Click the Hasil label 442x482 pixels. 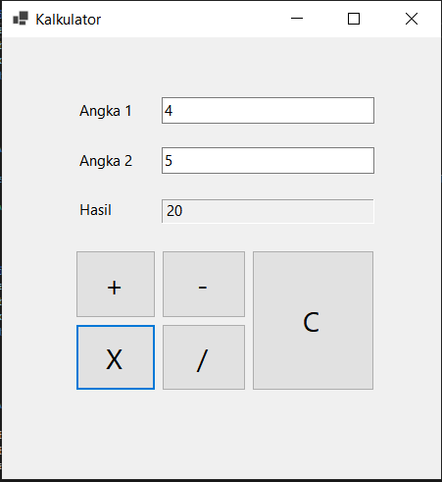(x=95, y=210)
